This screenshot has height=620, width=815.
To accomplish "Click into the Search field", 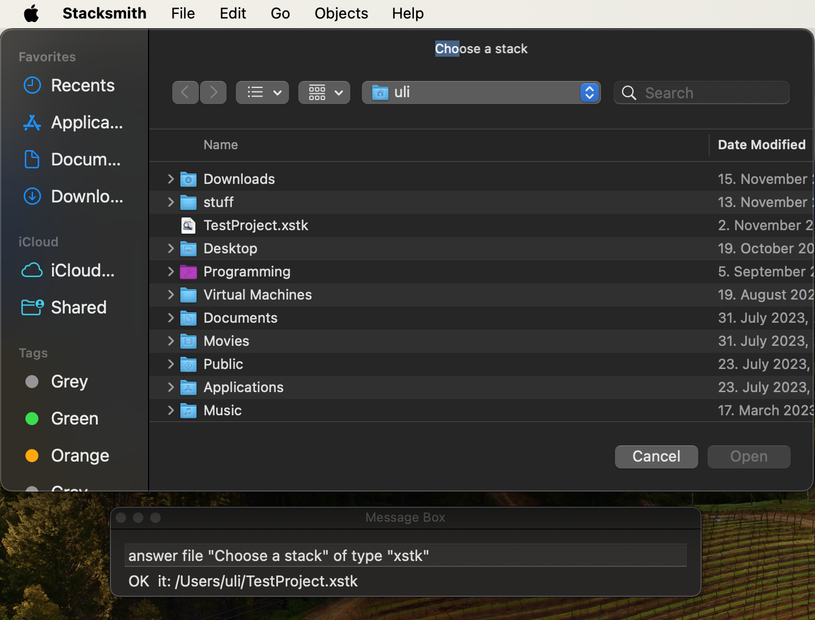I will [702, 93].
